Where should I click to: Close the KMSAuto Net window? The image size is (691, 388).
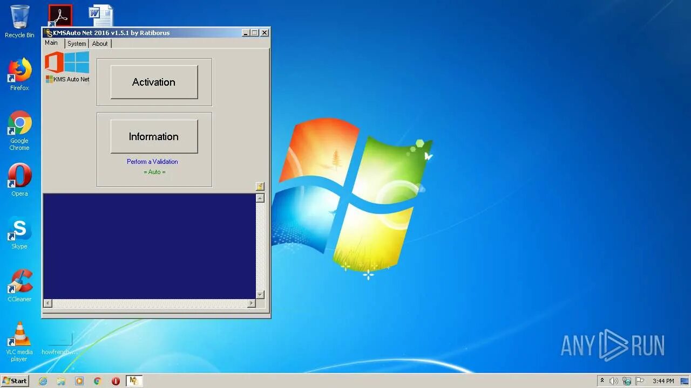coord(265,33)
